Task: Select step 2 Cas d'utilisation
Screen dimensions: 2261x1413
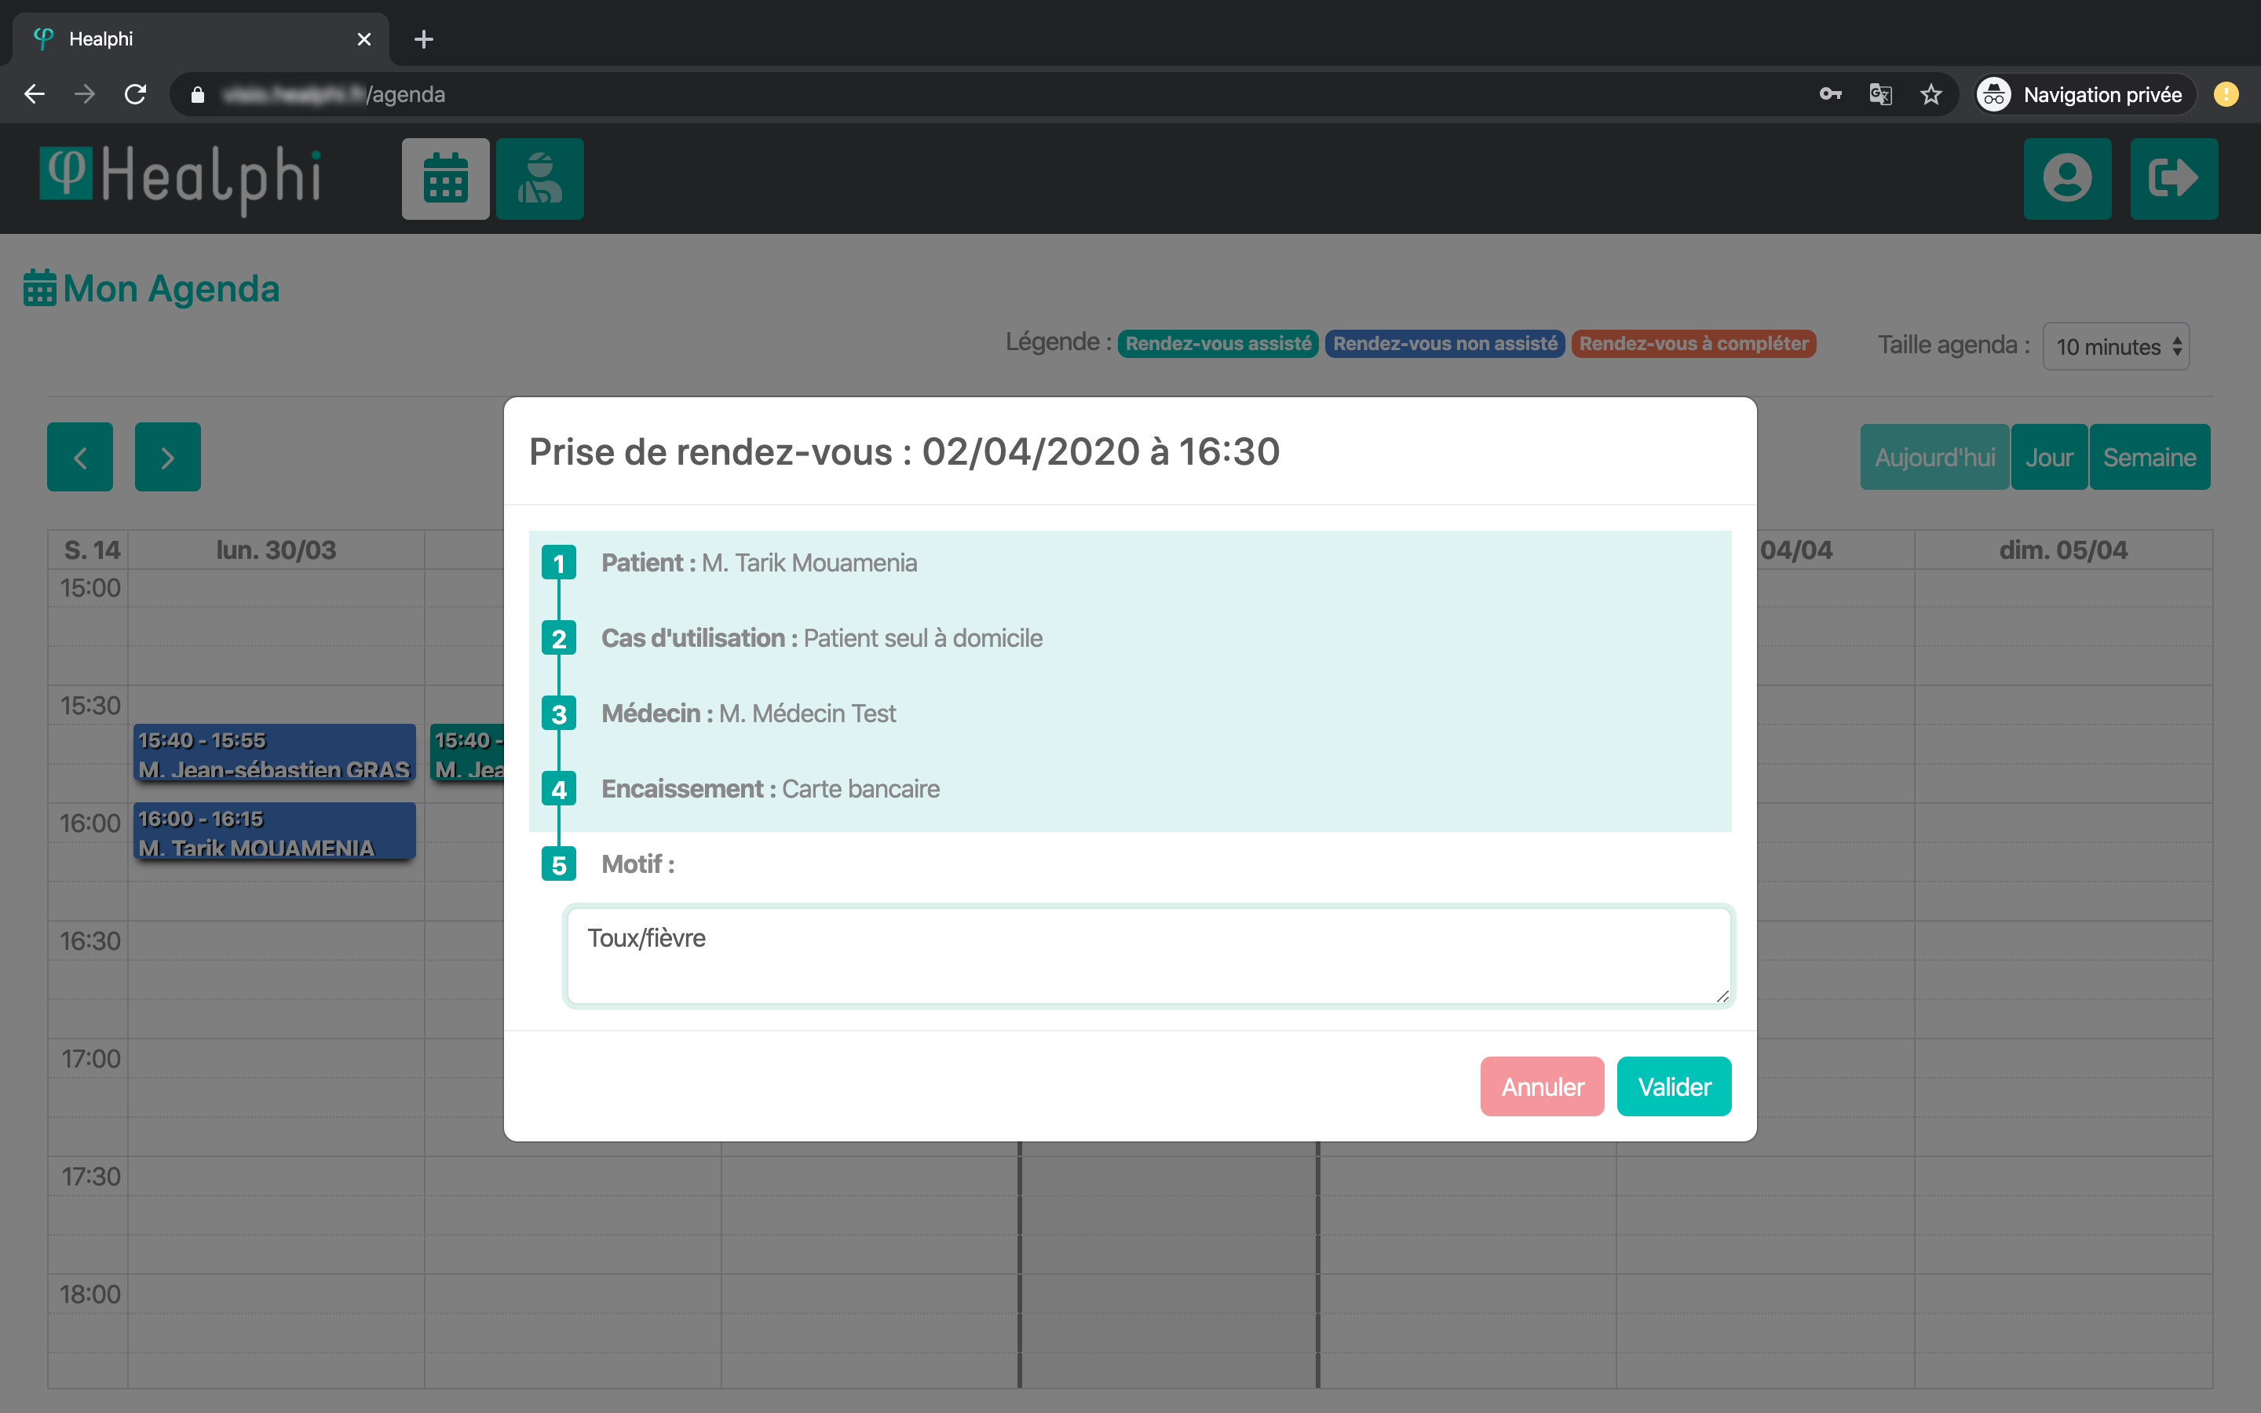Action: point(559,638)
